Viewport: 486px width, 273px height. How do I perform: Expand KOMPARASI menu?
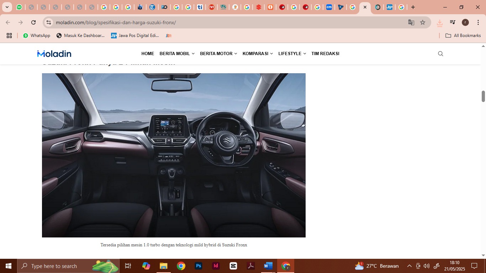coord(258,54)
